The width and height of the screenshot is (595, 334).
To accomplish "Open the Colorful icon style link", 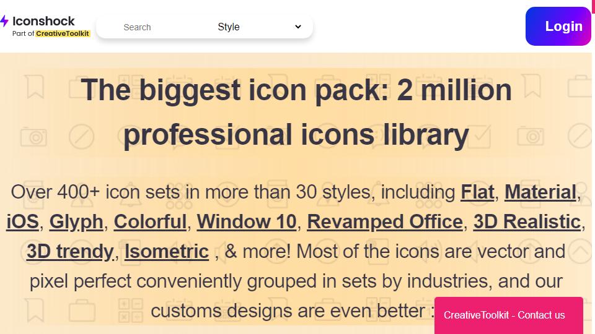I will 150,221.
